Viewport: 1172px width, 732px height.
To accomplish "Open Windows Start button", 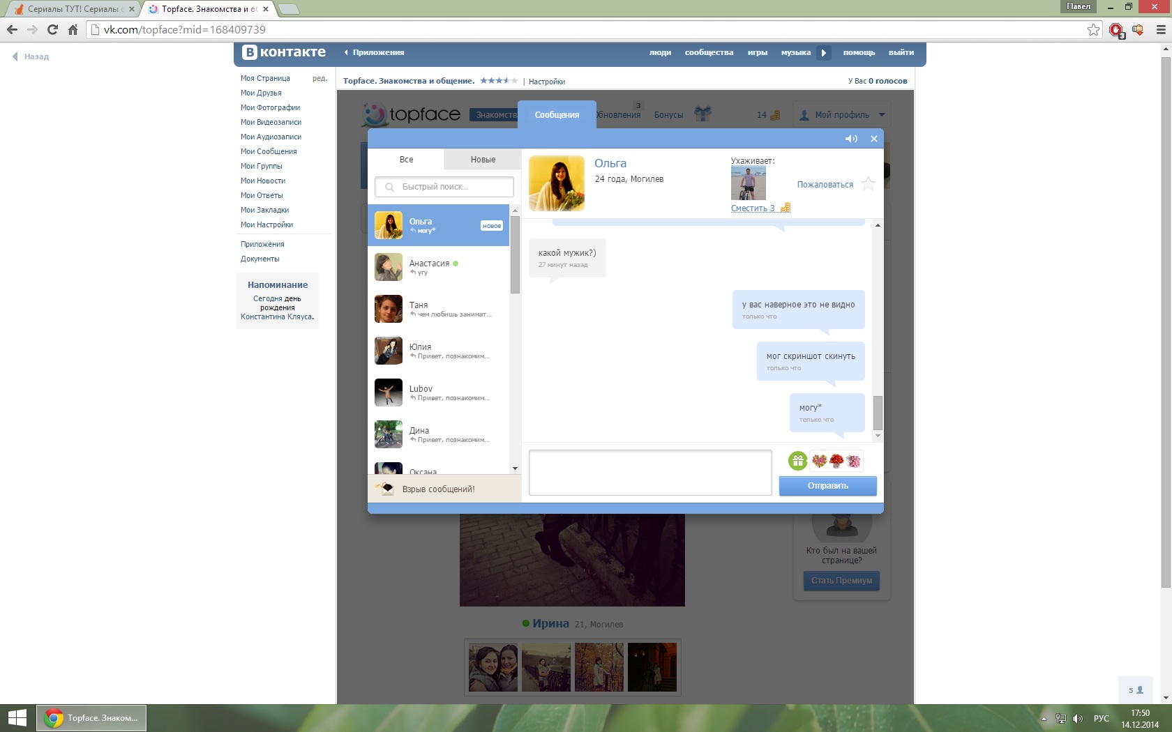I will 17,718.
